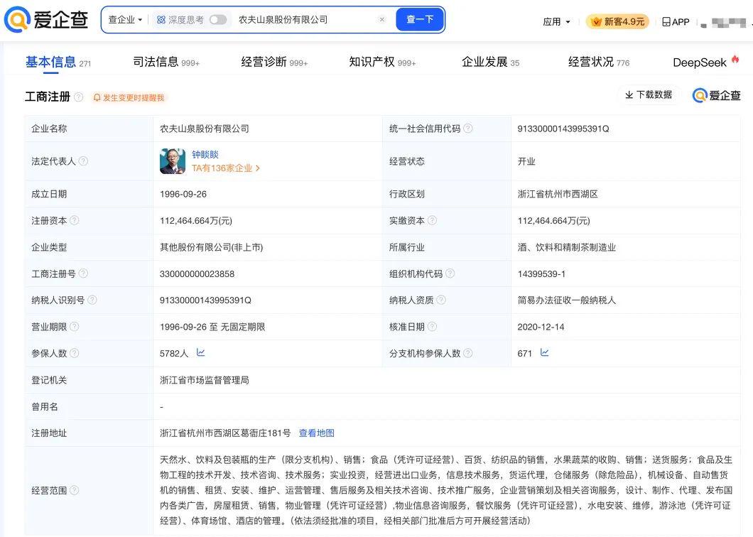Select the organization code 14399539-1

[x=541, y=273]
